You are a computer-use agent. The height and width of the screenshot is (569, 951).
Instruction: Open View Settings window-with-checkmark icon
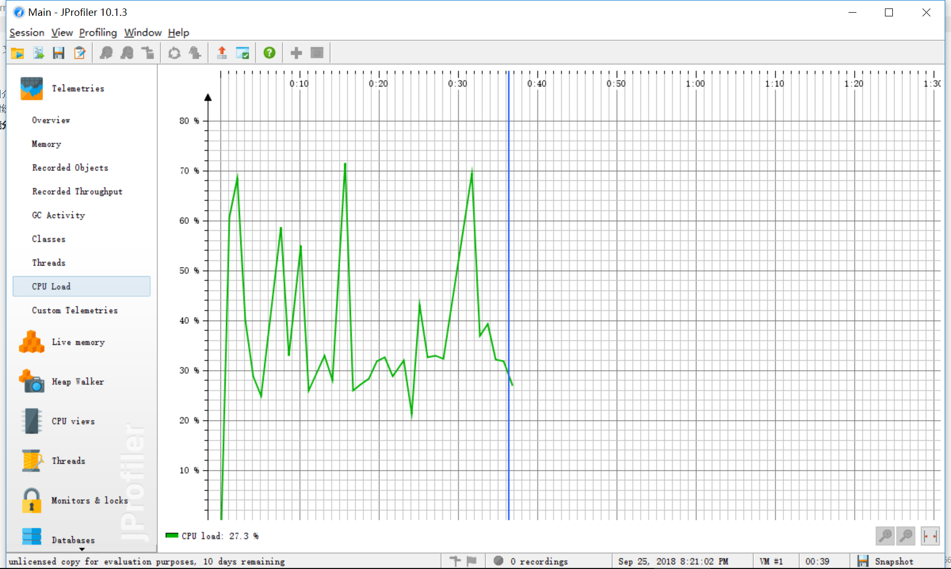[243, 53]
